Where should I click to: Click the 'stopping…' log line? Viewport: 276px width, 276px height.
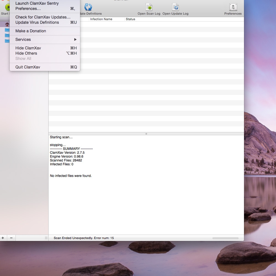coord(58,145)
